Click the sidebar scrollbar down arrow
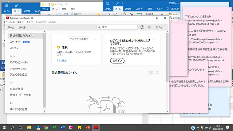This screenshot has width=233, height=131. tap(44, 111)
